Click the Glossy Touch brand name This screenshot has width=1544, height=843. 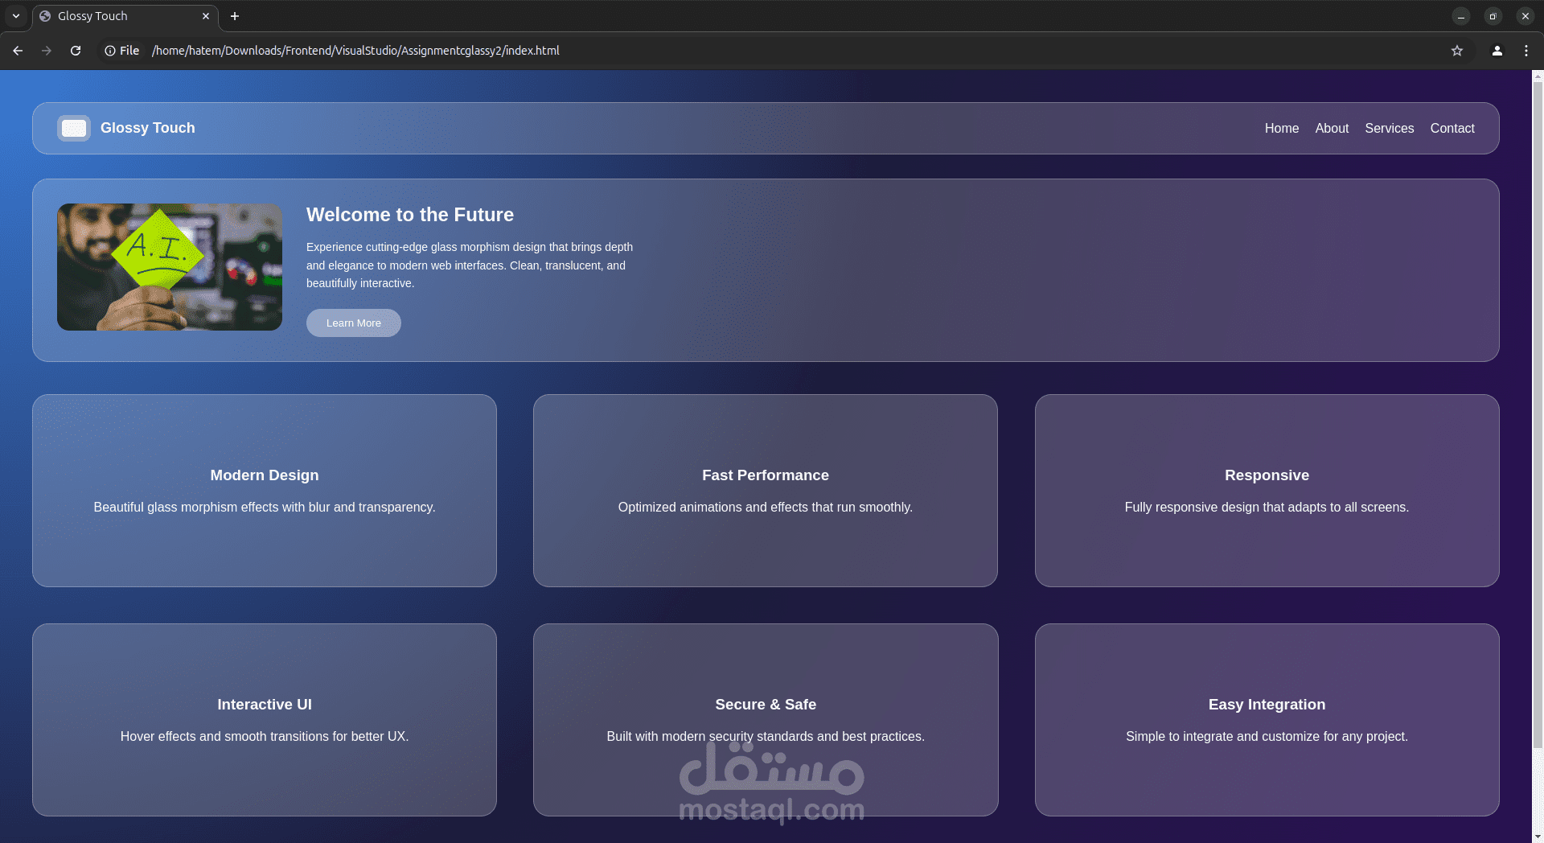pyautogui.click(x=148, y=128)
